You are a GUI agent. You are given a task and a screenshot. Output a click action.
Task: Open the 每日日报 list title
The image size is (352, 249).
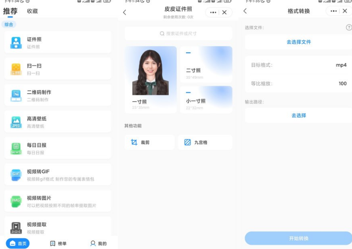[x=37, y=145]
